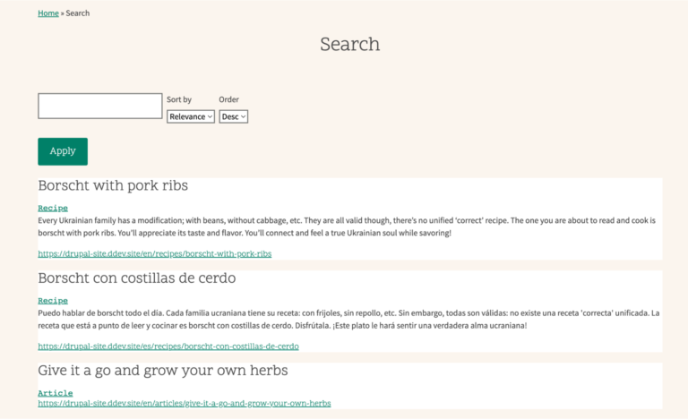Open the Sort by Relevance dropdown
The height and width of the screenshot is (419, 688).
(191, 116)
